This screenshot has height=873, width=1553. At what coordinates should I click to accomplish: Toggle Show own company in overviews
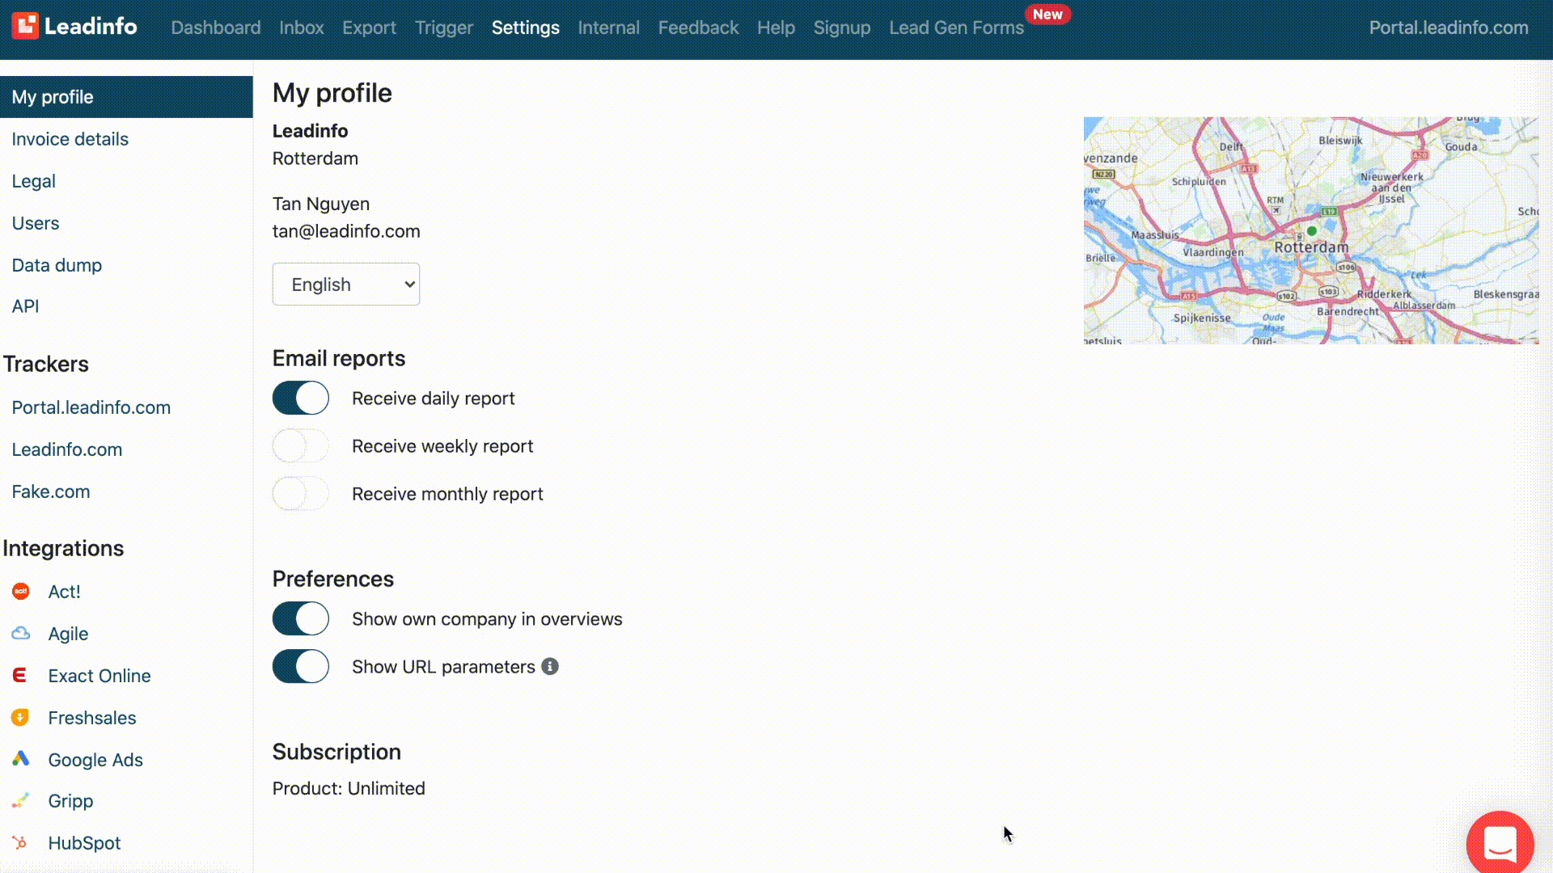pos(301,618)
